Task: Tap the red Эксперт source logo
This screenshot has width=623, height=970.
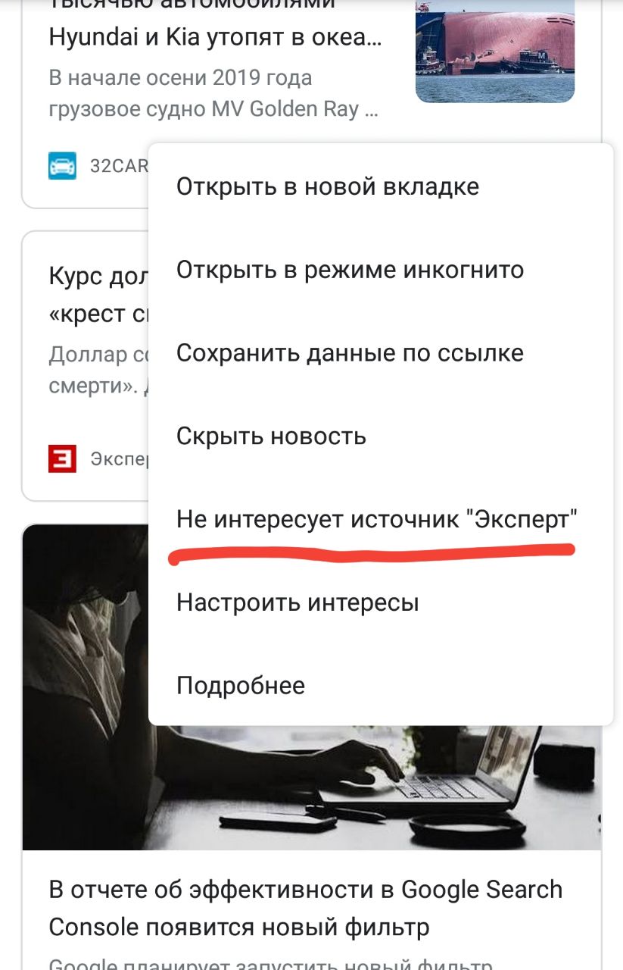Action: (62, 458)
